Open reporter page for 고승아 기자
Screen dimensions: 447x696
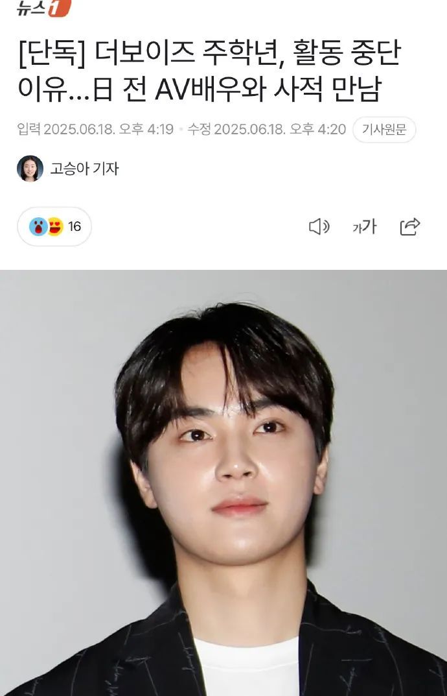[84, 169]
